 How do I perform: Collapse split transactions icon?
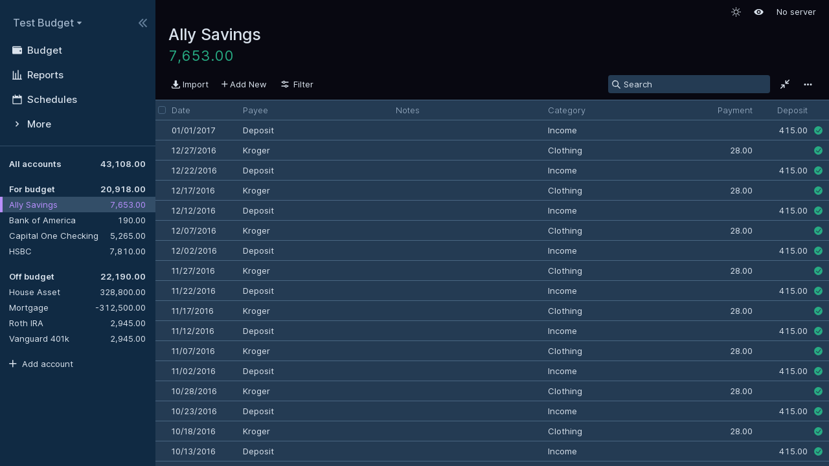[x=785, y=85]
